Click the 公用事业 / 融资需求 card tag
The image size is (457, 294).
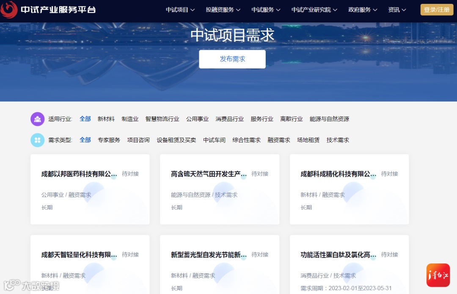point(66,195)
